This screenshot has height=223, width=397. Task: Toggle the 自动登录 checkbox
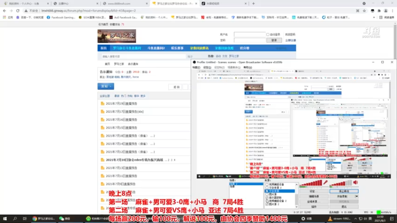[x=267, y=34]
